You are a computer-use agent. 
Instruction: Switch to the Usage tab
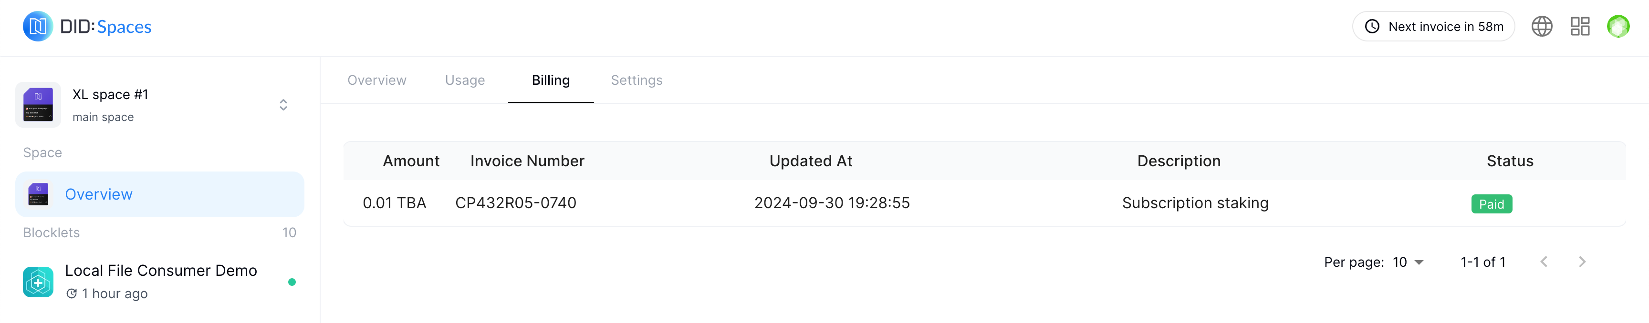pos(465,80)
